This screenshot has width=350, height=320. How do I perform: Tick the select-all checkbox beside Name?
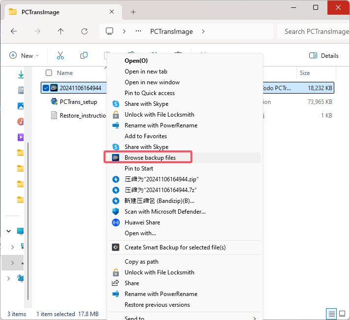pyautogui.click(x=49, y=73)
